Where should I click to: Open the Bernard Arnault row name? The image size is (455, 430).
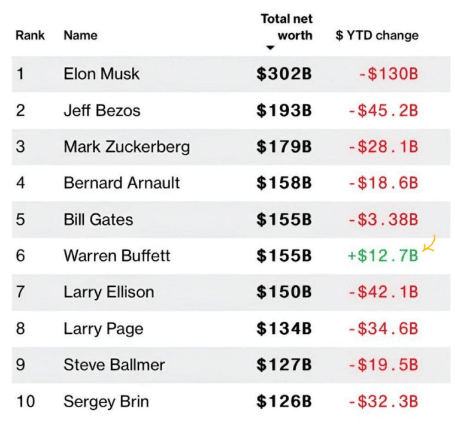(x=122, y=183)
